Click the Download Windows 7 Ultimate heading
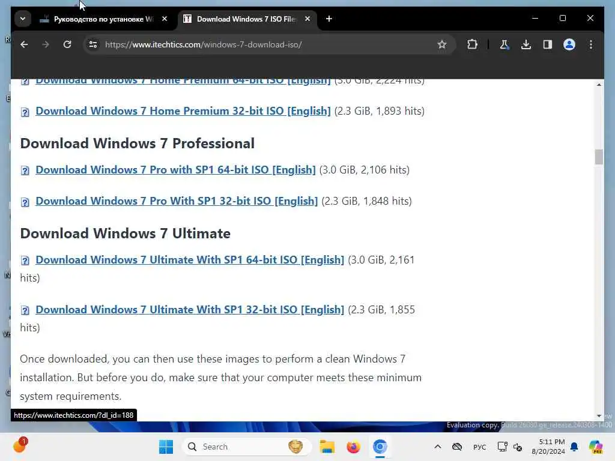Image resolution: width=615 pixels, height=461 pixels. pos(125,234)
